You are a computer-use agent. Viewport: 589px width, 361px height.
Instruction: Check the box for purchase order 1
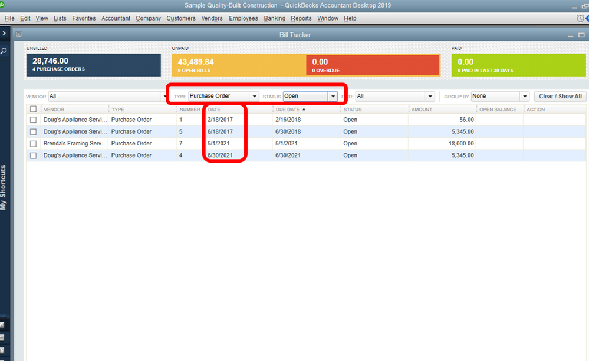[34, 120]
